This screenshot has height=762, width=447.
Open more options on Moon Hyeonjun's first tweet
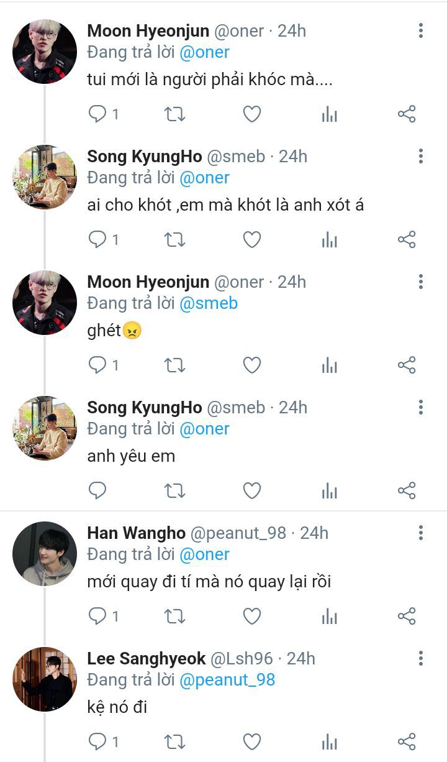tap(421, 30)
